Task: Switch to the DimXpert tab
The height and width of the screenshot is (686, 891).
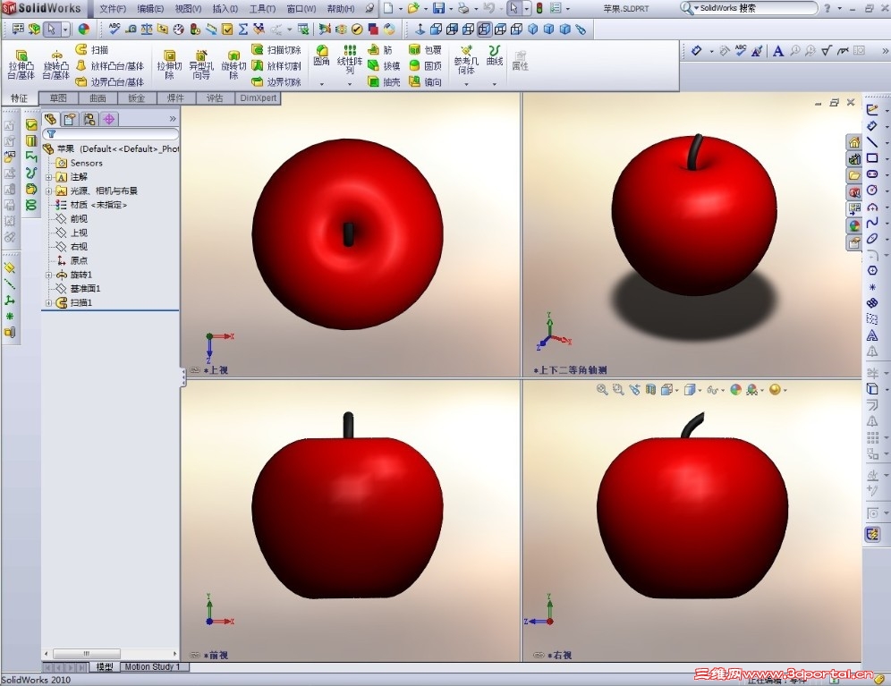Action: [258, 98]
